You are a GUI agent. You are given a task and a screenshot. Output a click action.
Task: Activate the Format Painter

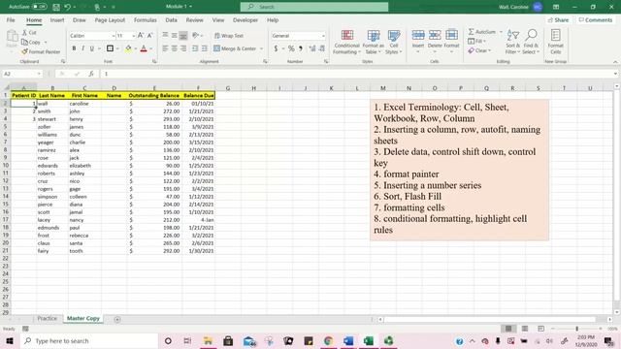[x=41, y=51]
